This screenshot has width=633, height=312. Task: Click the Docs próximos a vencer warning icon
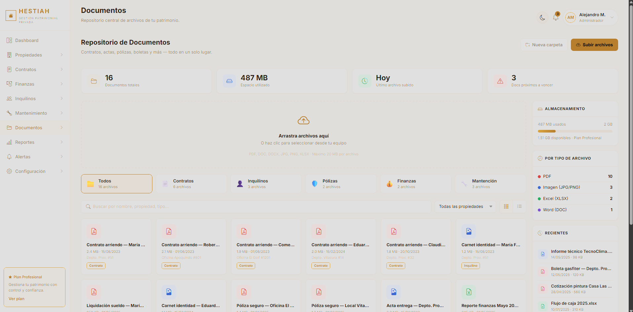pyautogui.click(x=500, y=81)
